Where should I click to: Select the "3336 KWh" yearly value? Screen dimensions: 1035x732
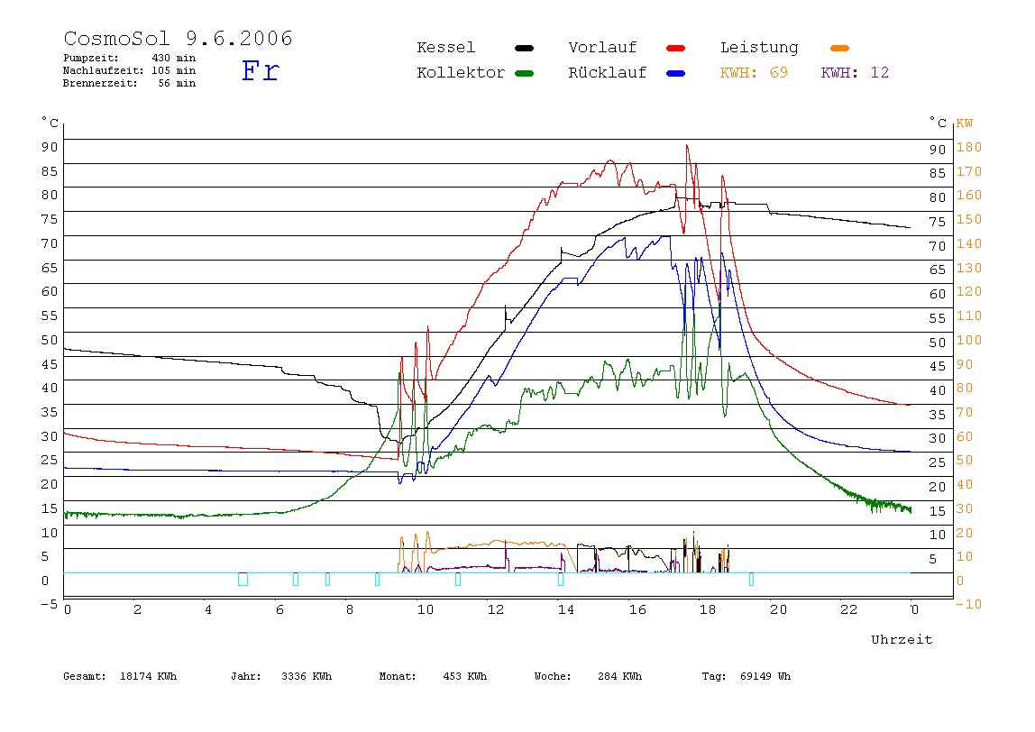pyautogui.click(x=307, y=676)
